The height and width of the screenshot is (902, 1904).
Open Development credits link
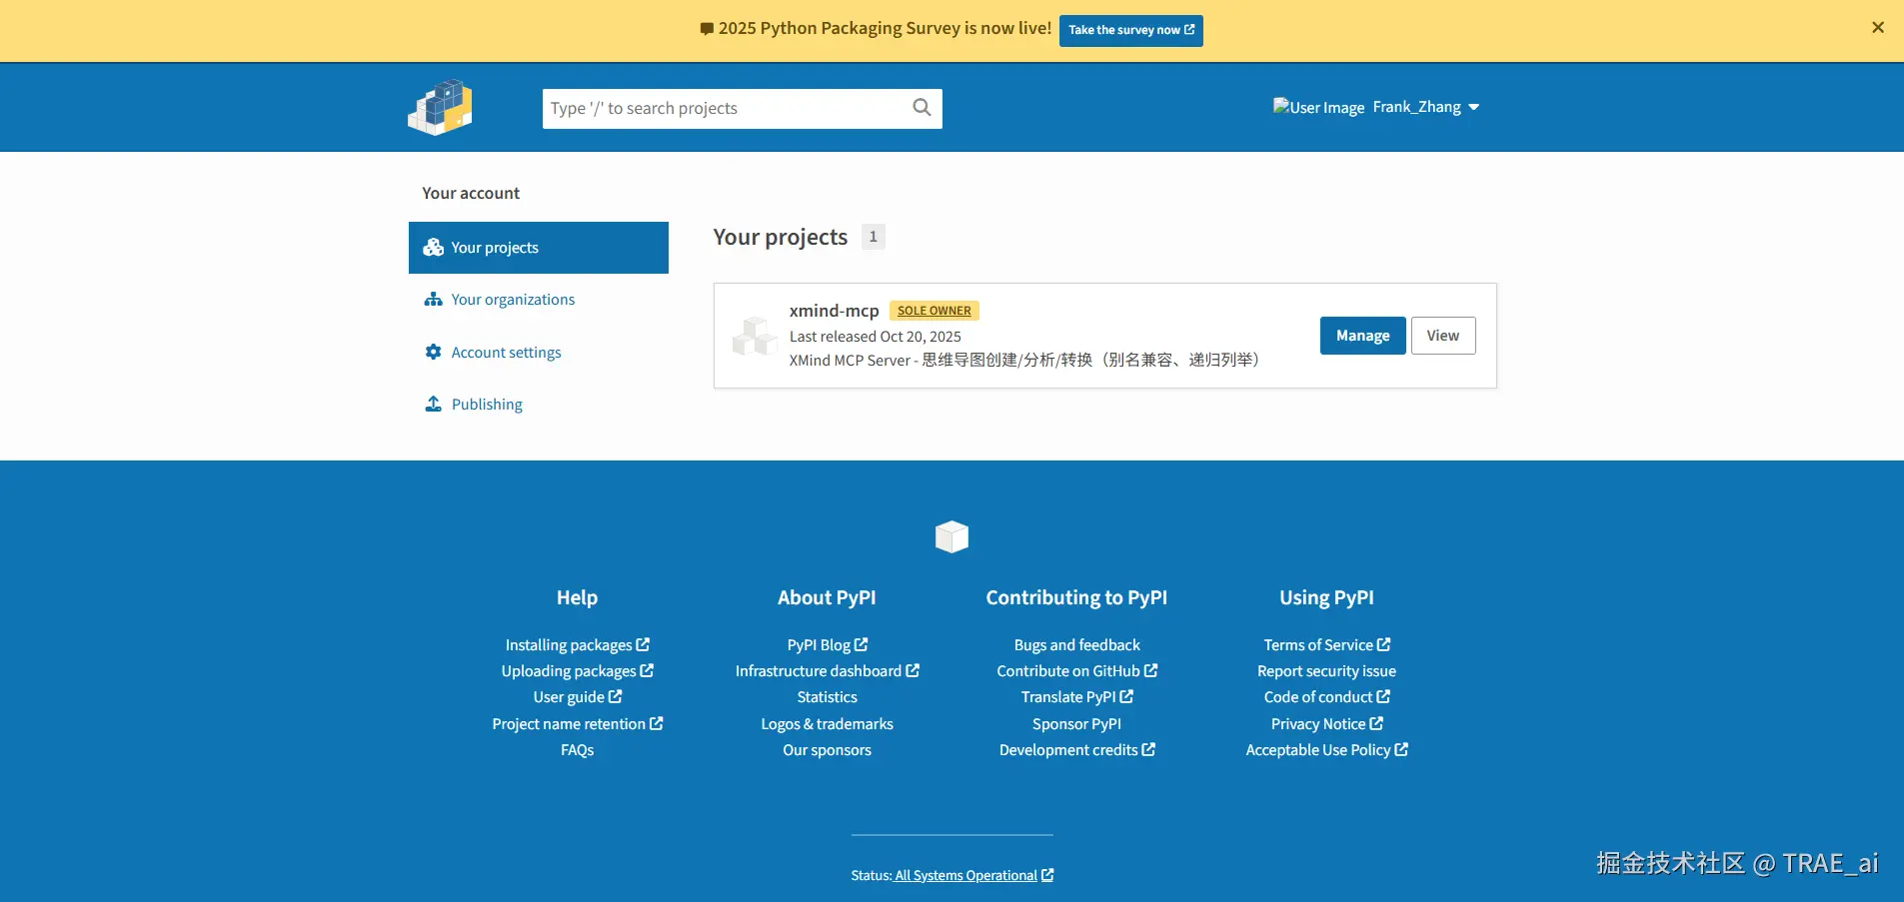click(x=1076, y=750)
